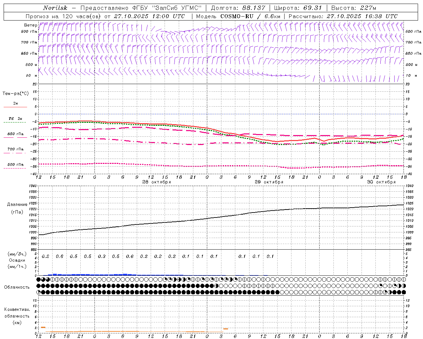Click the 'Модель COSMO-RU / 6.6км' label
The width and height of the screenshot is (423, 339).
pos(238,16)
